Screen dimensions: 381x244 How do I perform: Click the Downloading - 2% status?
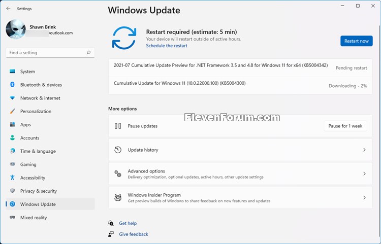click(x=347, y=86)
